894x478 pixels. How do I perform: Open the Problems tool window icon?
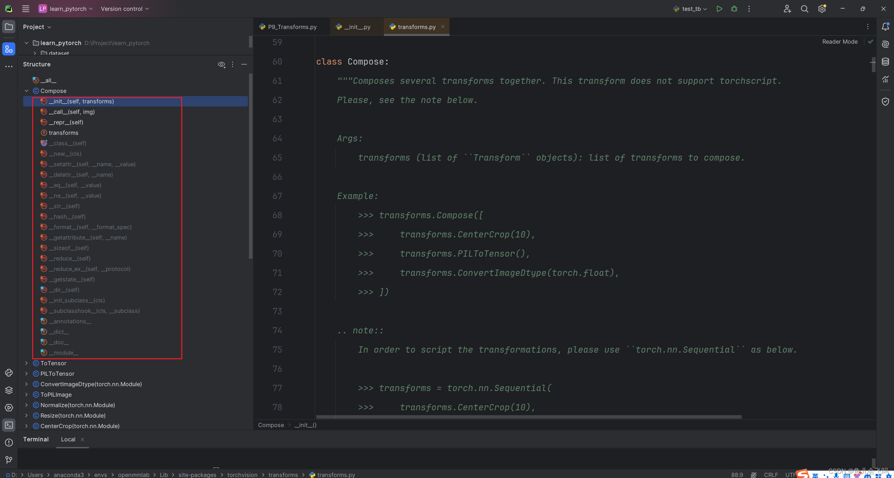click(x=9, y=442)
